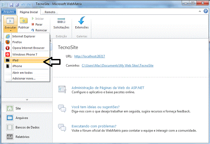Screen dimensions: 210x144
Task: Click the TecnoSite heading text
Action: [68, 47]
